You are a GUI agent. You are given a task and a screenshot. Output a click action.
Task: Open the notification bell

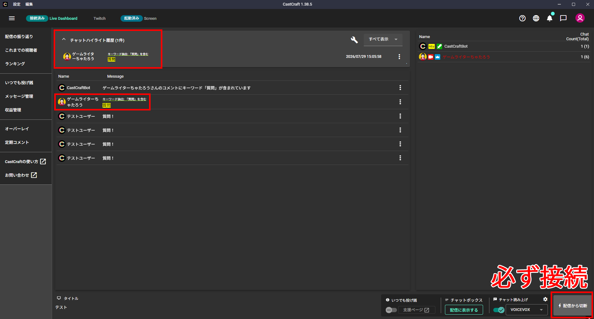550,18
